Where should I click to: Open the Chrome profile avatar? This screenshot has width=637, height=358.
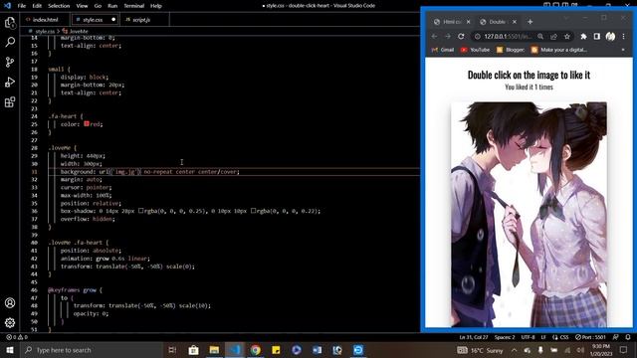610,37
